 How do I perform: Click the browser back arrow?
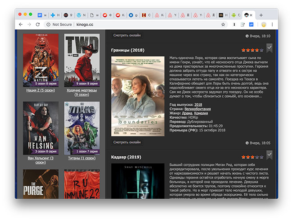(20, 24)
